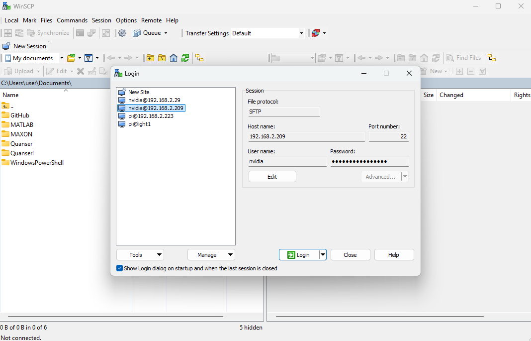Click the remote panel refresh icon
Viewport: 531px width, 341px height.
(436, 58)
